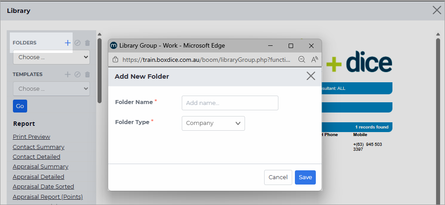Viewport: 445px width, 205px height.
Task: Open the Print Preview report link
Action: tap(32, 137)
